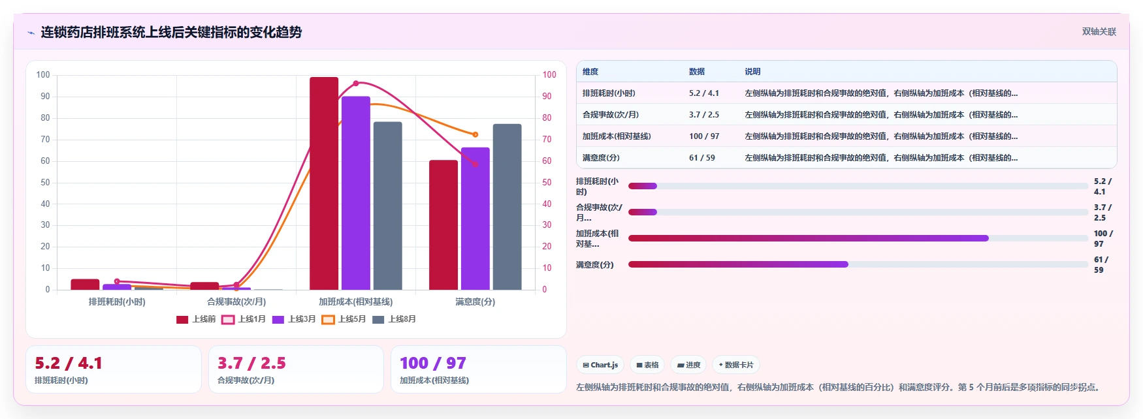1143x419 pixels.
Task: Click the 维度 column header
Action: tap(590, 72)
